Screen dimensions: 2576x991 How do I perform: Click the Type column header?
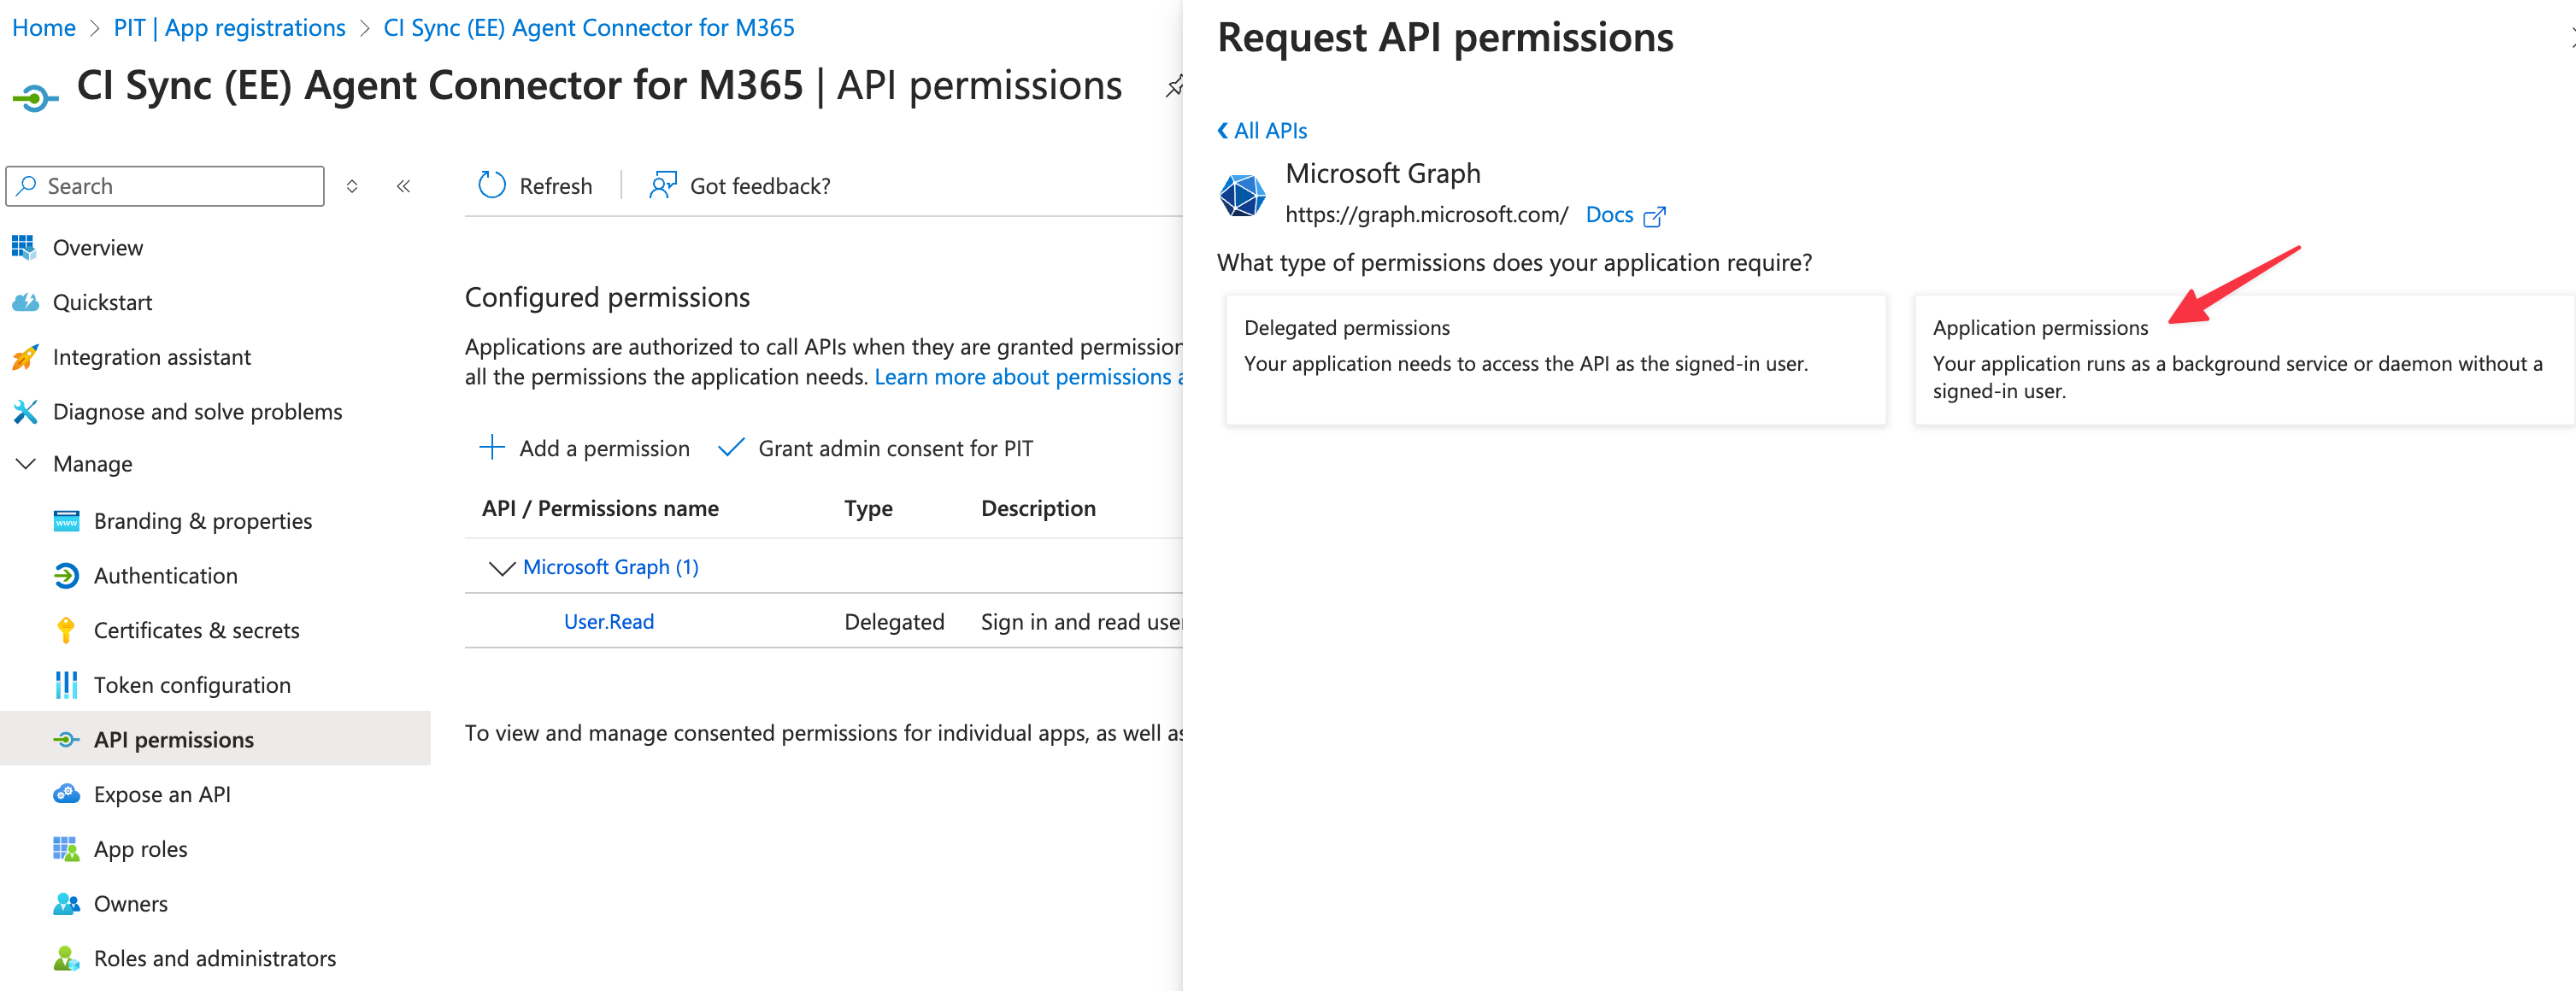point(868,508)
